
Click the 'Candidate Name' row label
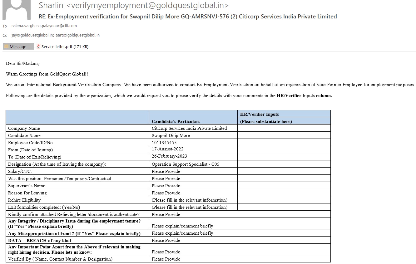[24, 135]
